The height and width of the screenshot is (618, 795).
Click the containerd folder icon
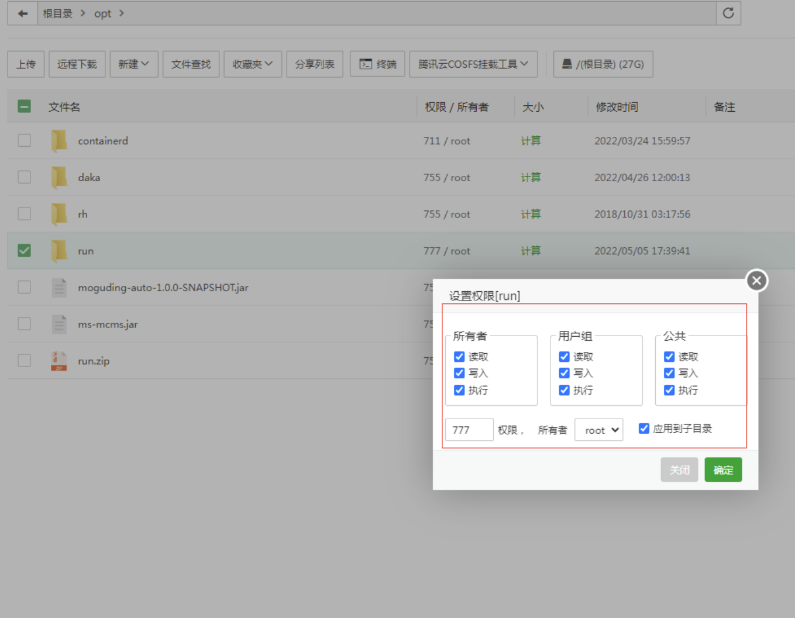pyautogui.click(x=58, y=141)
